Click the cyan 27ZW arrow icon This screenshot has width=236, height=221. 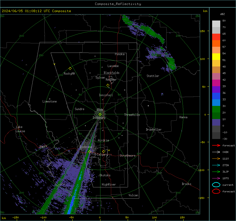point(216,165)
